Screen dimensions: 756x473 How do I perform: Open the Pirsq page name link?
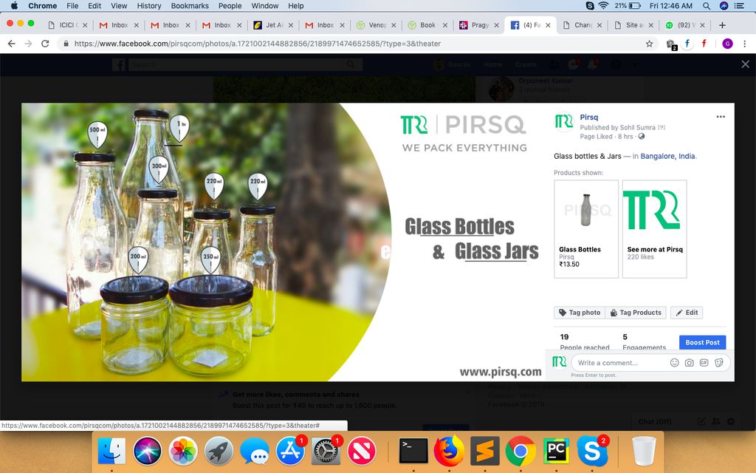click(x=588, y=118)
